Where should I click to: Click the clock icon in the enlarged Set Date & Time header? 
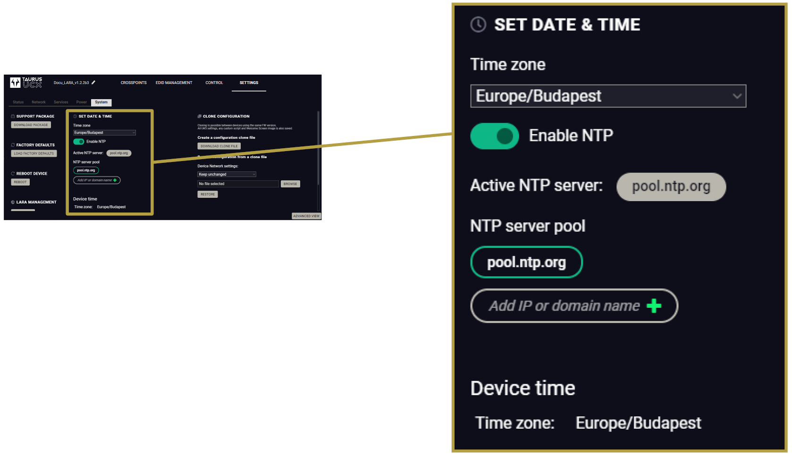pyautogui.click(x=478, y=25)
